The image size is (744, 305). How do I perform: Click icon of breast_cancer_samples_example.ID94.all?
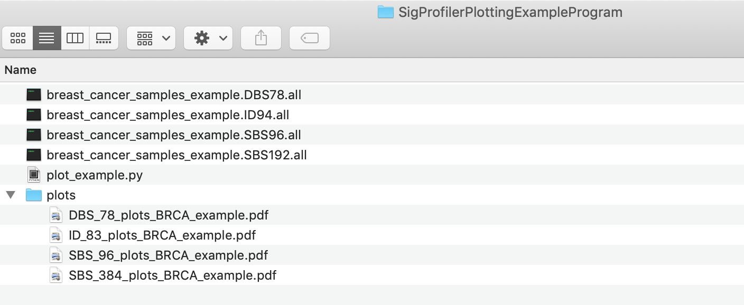[x=34, y=115]
